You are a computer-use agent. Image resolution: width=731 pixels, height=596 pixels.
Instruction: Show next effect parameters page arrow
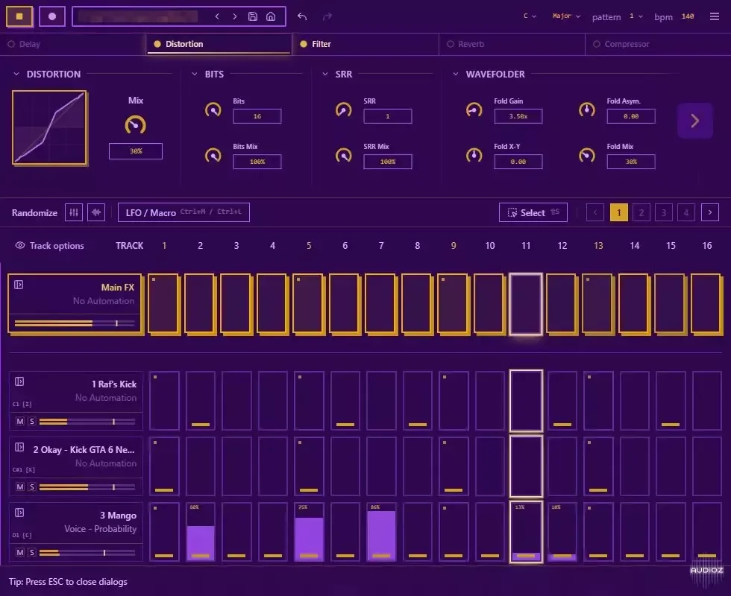pyautogui.click(x=694, y=121)
